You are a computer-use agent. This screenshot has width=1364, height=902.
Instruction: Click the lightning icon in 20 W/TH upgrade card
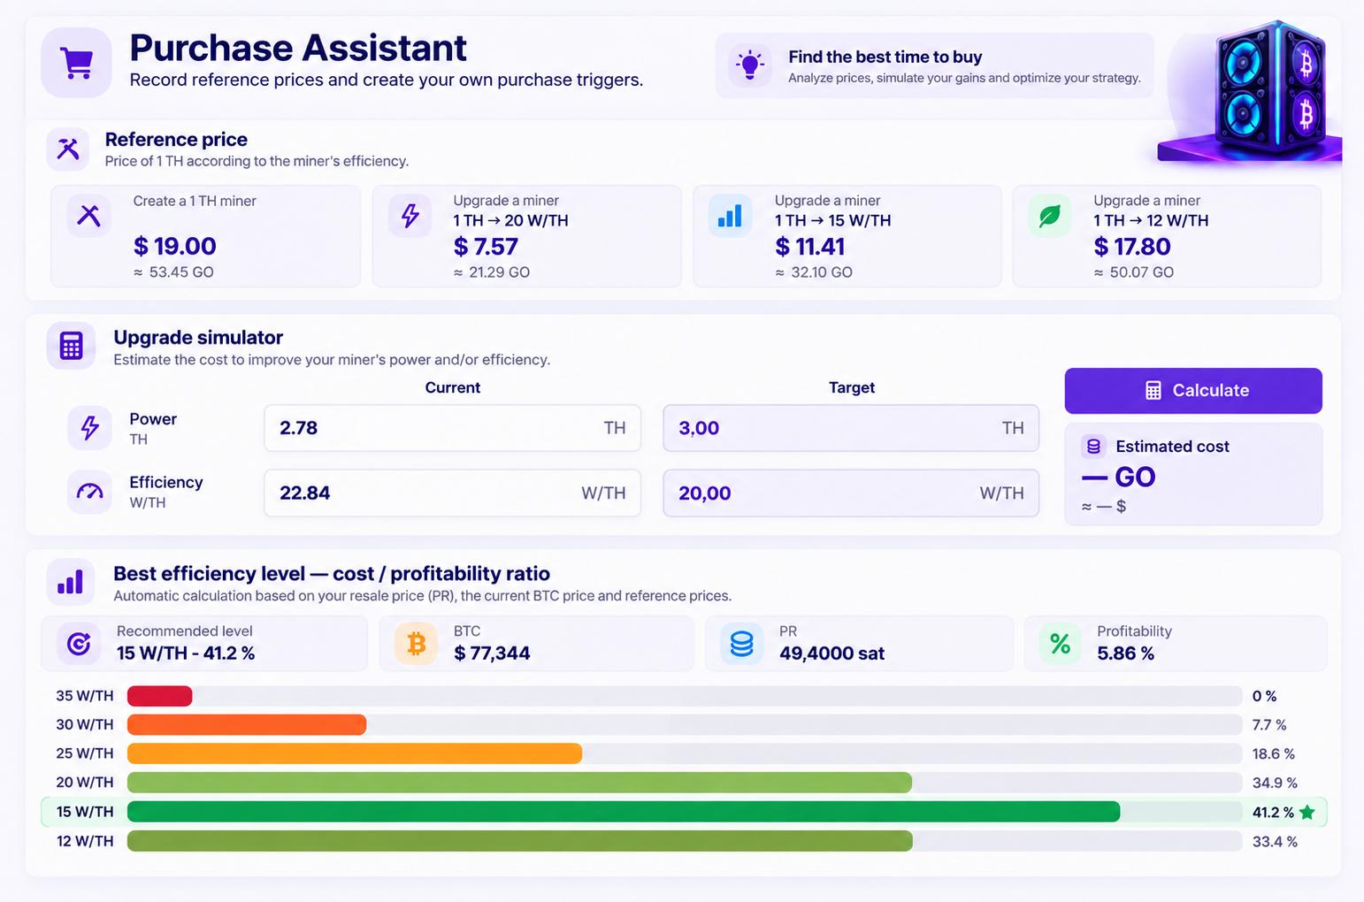click(410, 215)
